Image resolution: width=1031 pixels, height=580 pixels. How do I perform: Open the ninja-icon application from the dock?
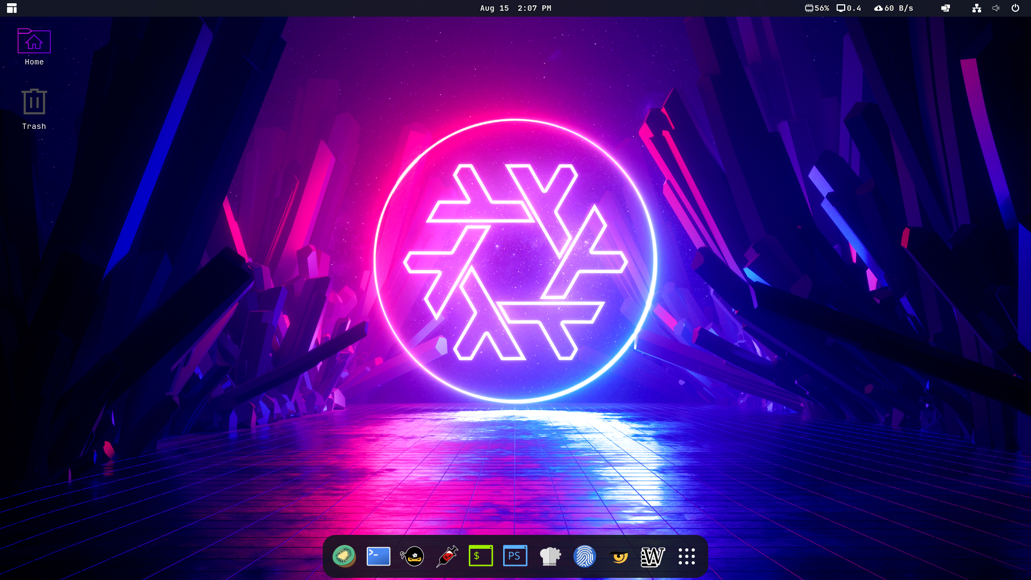412,556
